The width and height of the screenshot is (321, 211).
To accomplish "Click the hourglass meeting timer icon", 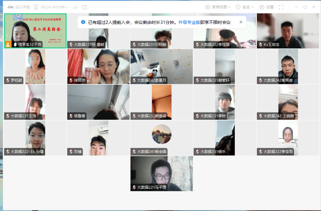I will pos(36,7).
